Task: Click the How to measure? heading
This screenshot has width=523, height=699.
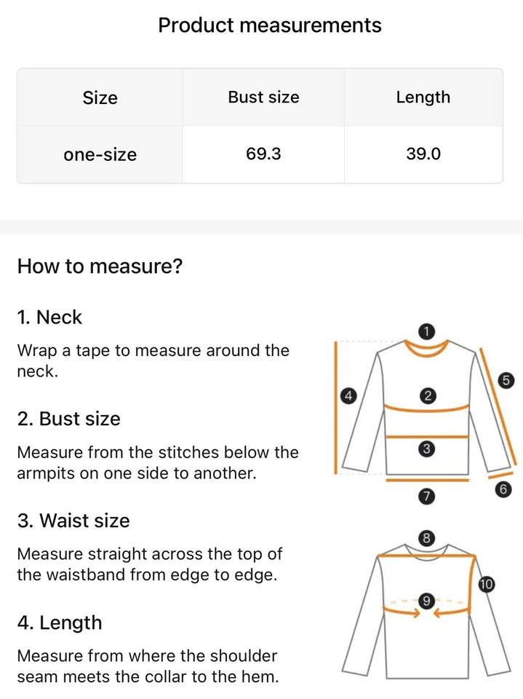Action: [x=100, y=266]
